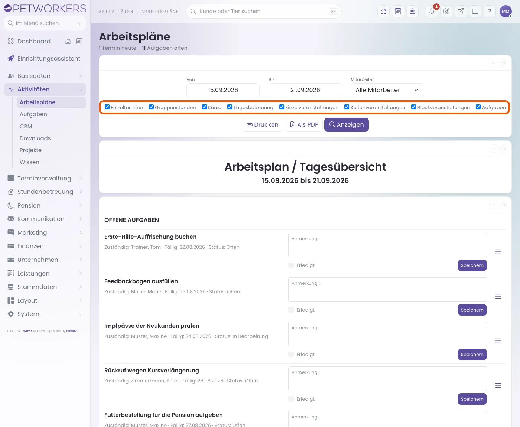Save the Impfpässe der Neukunden prüfen task
This screenshot has height=427, width=520.
[x=472, y=355]
